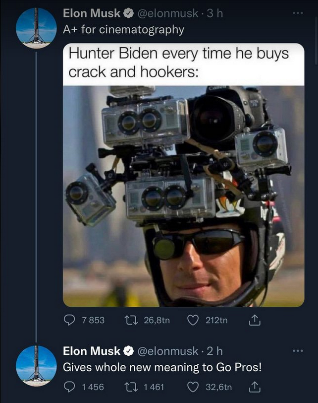Share the cinematography tweet
The image size is (318, 403).
tap(254, 320)
